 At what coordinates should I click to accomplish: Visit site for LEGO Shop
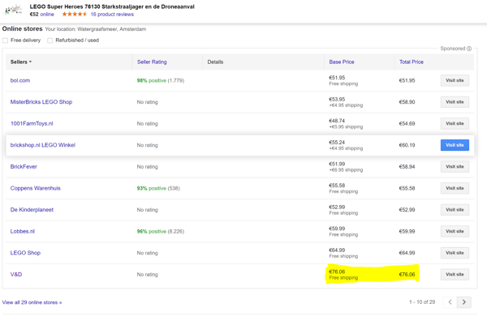point(455,253)
